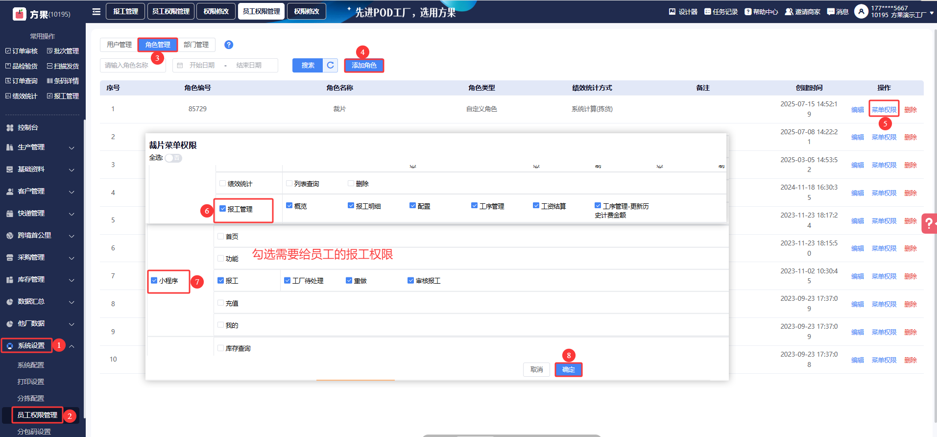937x437 pixels.
Task: Switch to the 用户管理 tab
Action: pos(119,45)
